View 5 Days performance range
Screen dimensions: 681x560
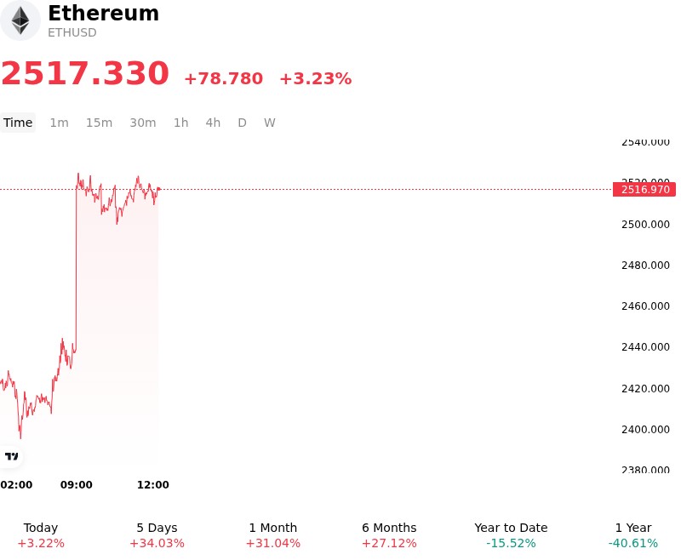click(x=157, y=535)
